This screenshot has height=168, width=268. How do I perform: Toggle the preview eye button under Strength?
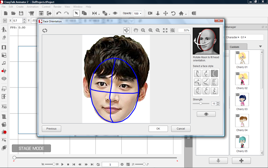click(x=206, y=114)
